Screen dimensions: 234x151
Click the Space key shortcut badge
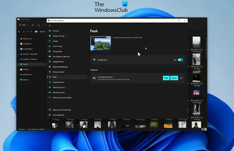pyautogui.click(x=174, y=78)
